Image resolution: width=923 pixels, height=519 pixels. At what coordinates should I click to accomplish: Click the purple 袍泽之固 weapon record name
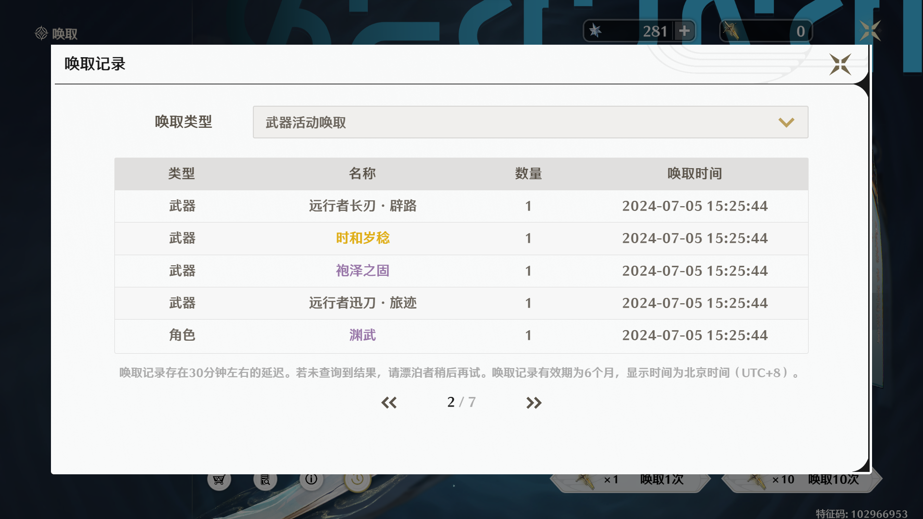pos(362,271)
